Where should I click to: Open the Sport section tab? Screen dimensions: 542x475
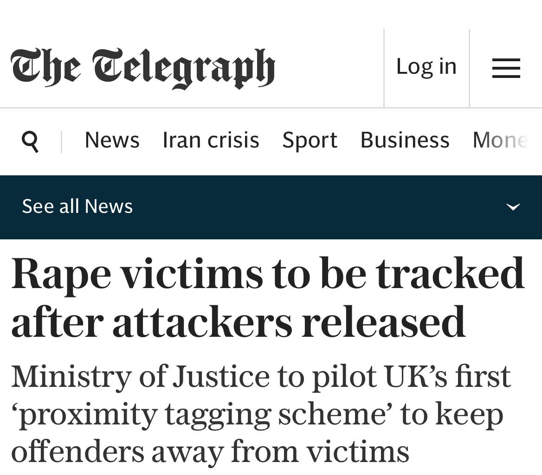click(310, 140)
